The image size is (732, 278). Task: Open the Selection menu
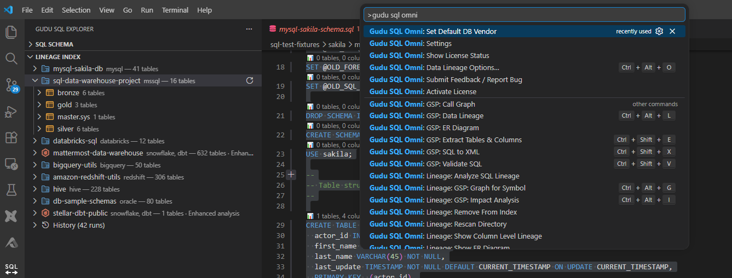coord(76,10)
